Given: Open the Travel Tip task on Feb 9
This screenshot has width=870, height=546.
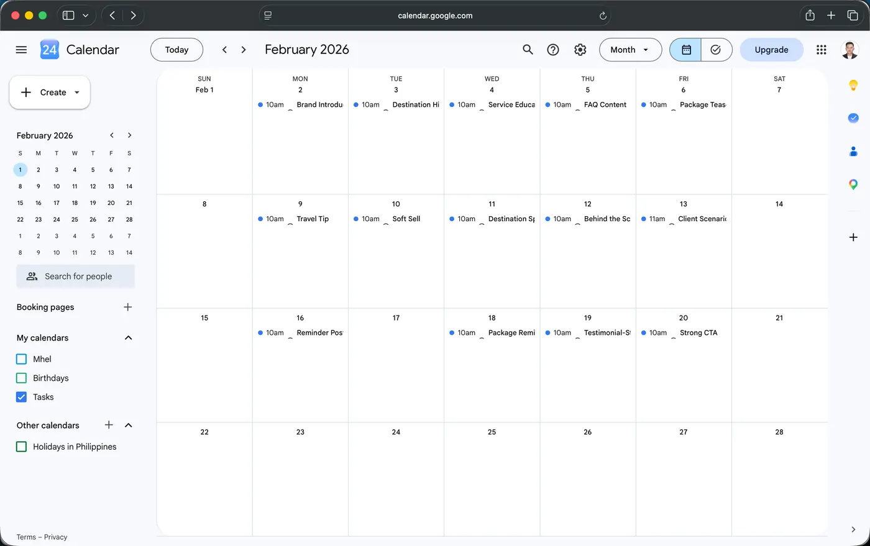Looking at the screenshot, I should pyautogui.click(x=300, y=219).
